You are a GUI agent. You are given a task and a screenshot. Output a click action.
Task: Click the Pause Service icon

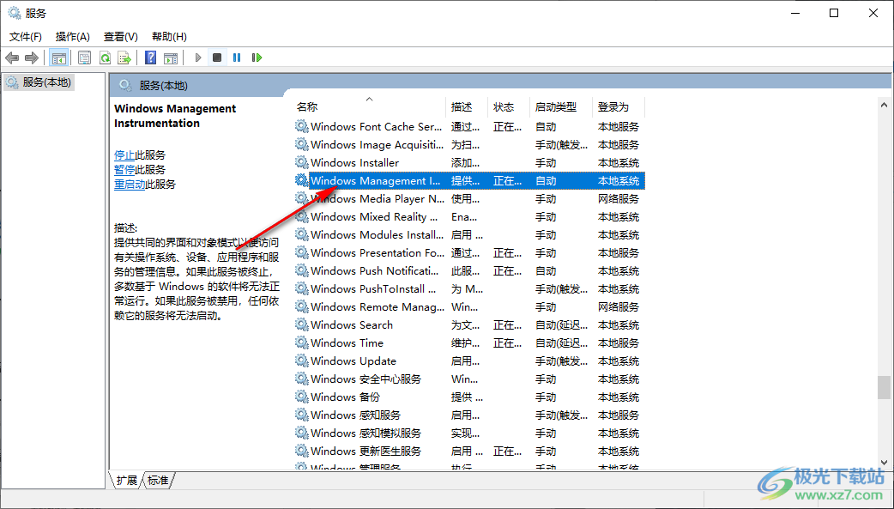(237, 58)
